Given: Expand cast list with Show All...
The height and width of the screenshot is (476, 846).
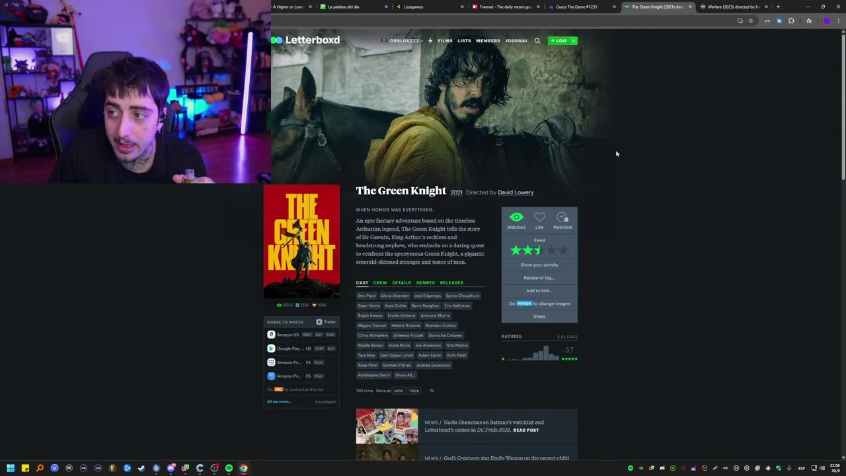Looking at the screenshot, I should coord(405,375).
